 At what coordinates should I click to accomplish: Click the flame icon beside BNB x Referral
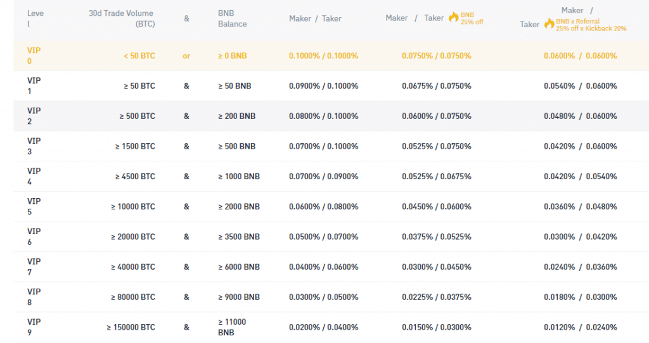(549, 23)
